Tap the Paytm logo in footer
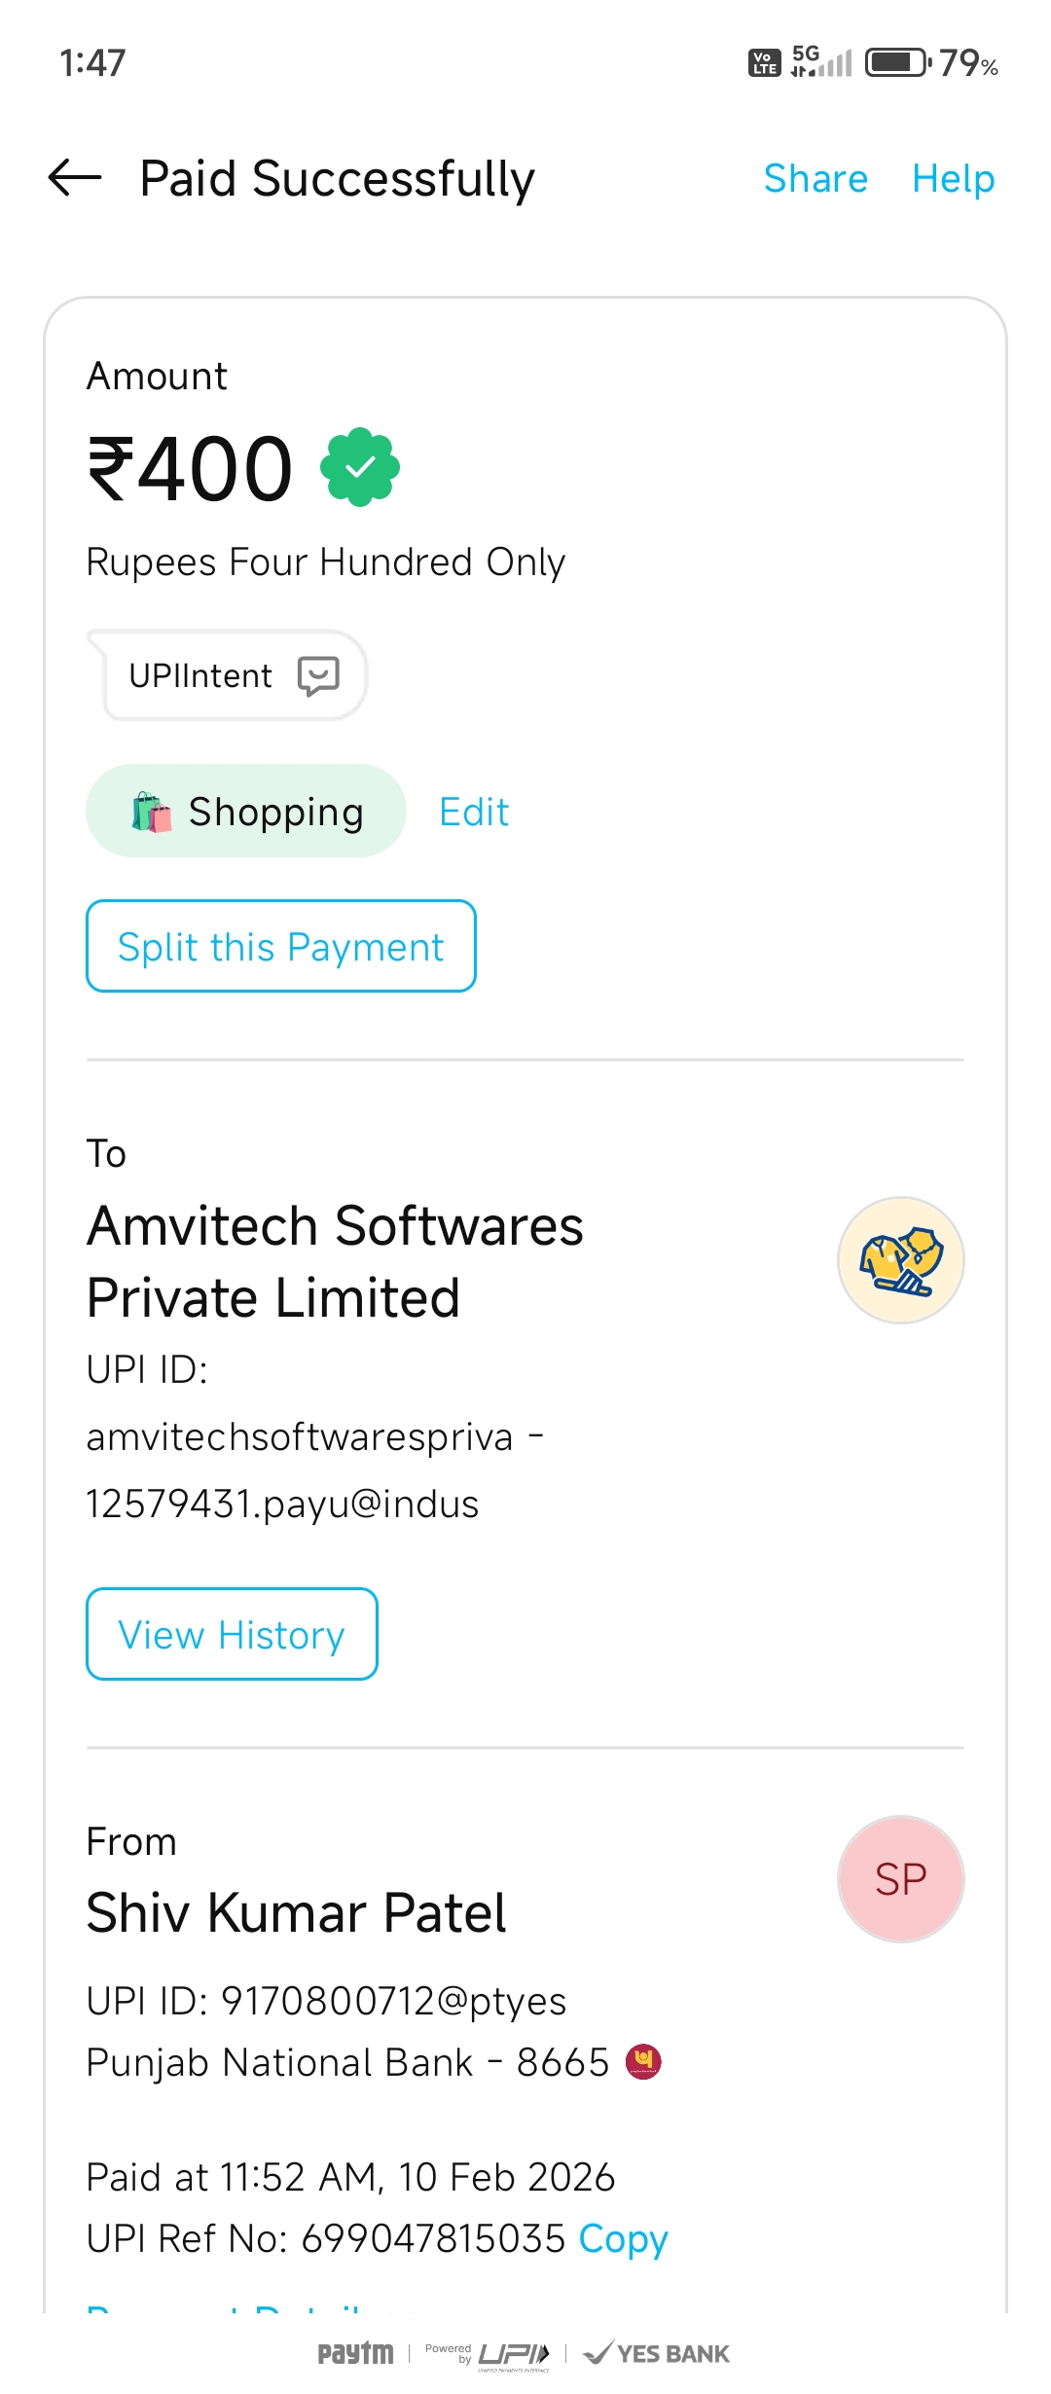Image resolution: width=1051 pixels, height=2394 pixels. (355, 2353)
